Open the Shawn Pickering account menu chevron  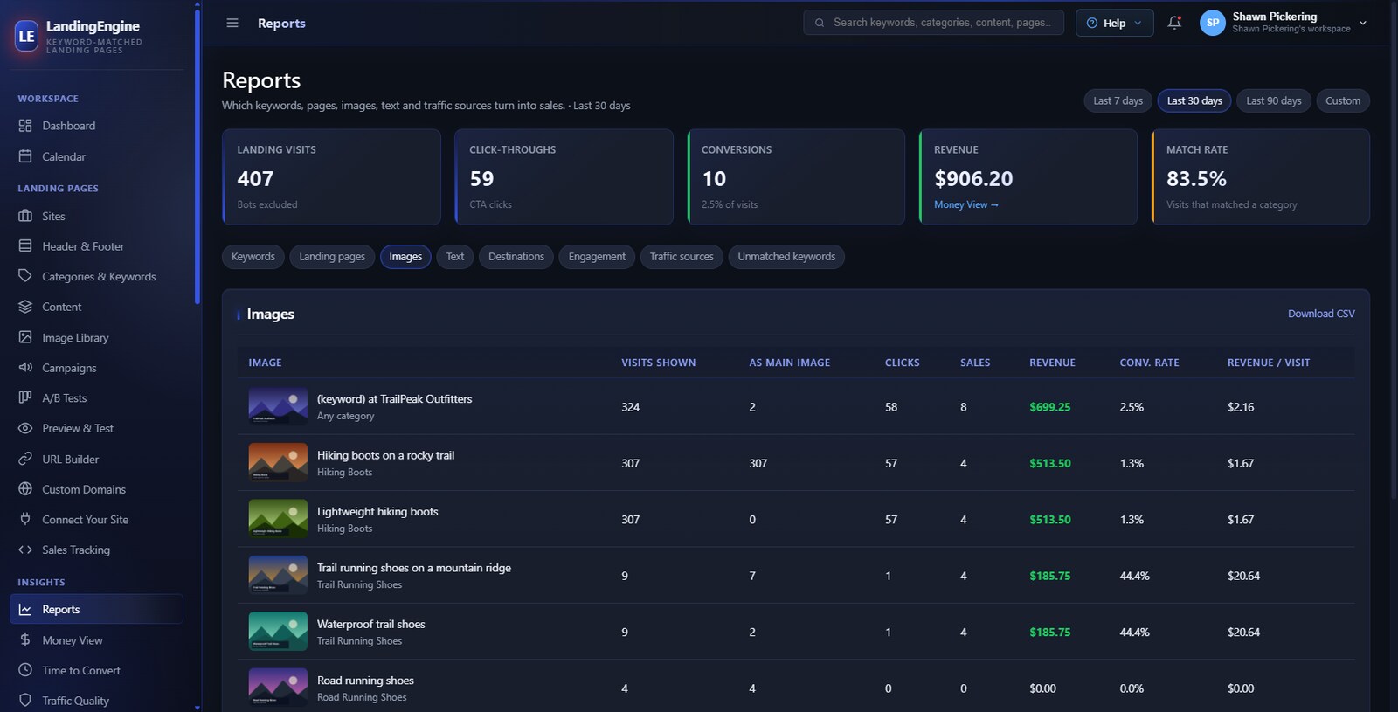tap(1363, 23)
